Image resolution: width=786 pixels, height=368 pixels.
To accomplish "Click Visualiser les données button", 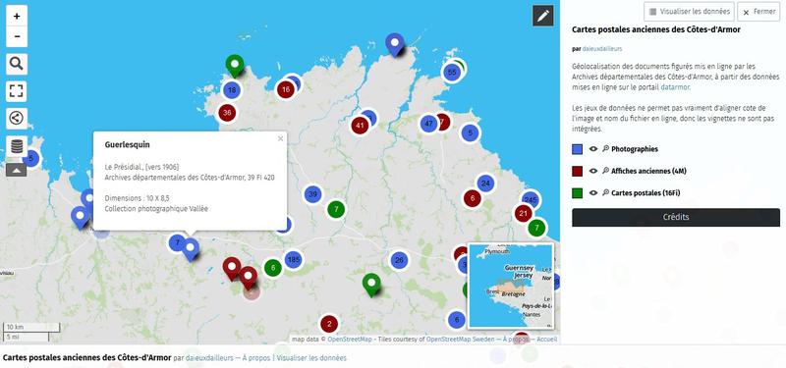I will coord(689,12).
